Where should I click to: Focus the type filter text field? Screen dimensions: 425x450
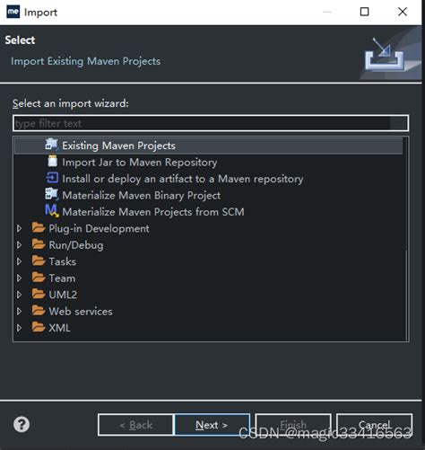coord(211,123)
